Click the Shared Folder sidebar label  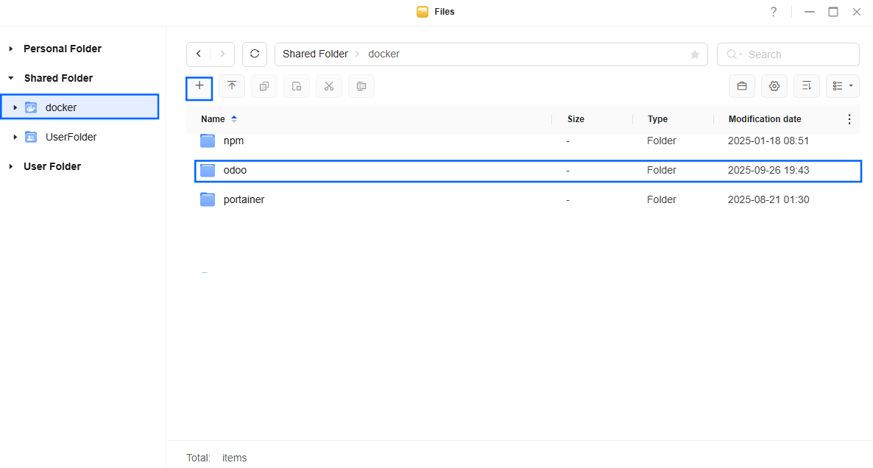point(58,79)
